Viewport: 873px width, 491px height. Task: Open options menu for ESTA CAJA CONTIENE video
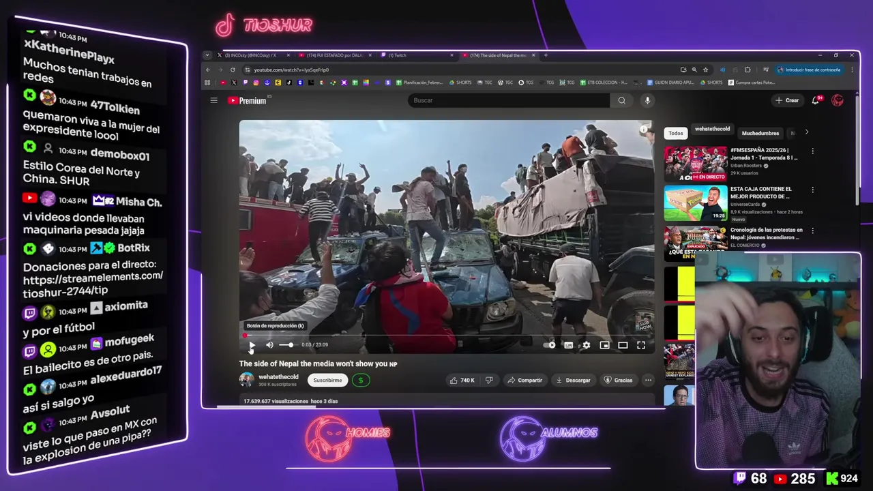812,190
